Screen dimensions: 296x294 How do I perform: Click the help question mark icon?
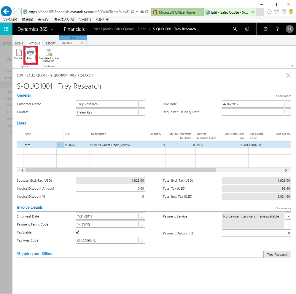tap(277, 29)
